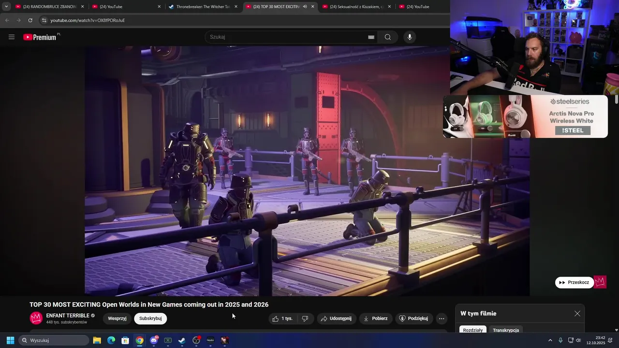Click the Subskrybuj button
Screen dimensions: 619x348
(x=150, y=319)
